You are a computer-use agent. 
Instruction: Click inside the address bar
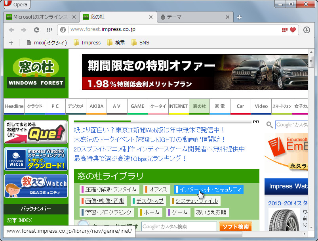coord(158,30)
